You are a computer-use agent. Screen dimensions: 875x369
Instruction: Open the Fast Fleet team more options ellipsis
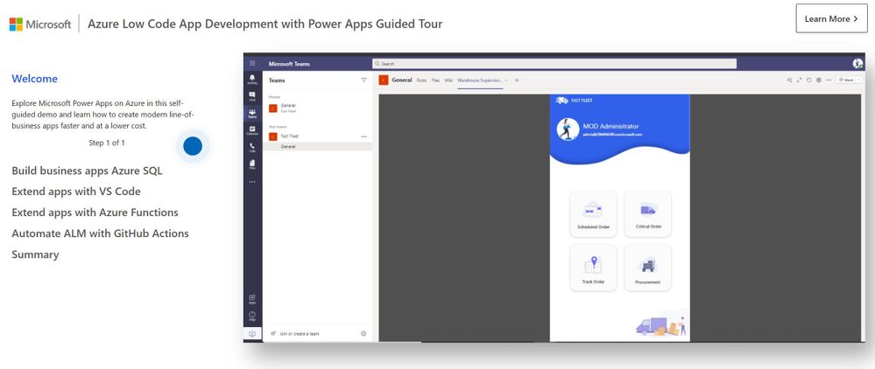coord(363,136)
